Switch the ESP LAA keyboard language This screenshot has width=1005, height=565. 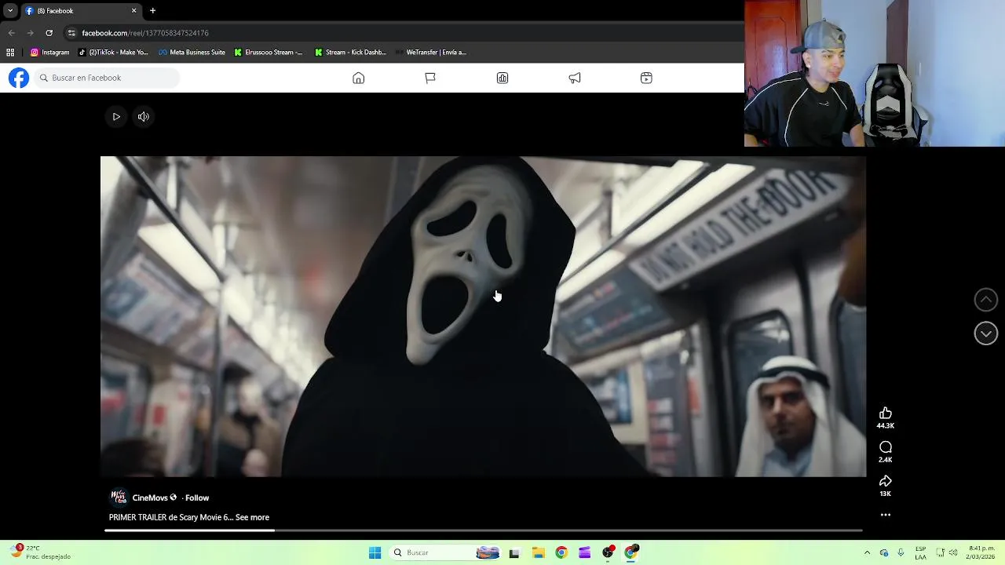pyautogui.click(x=920, y=552)
